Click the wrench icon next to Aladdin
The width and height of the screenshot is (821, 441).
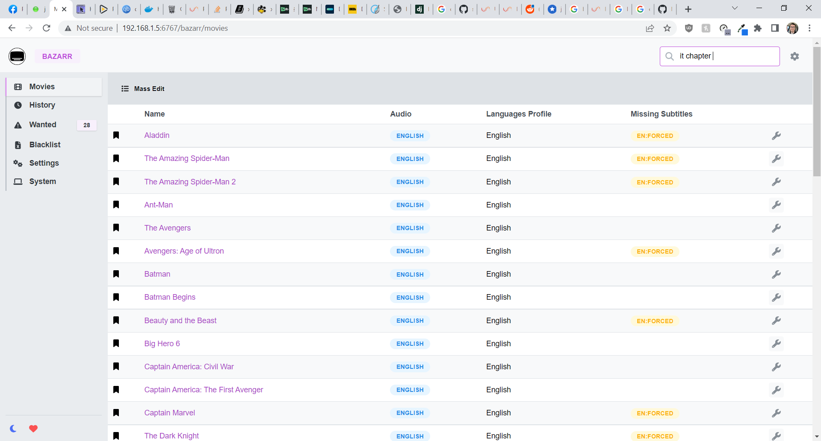(776, 135)
